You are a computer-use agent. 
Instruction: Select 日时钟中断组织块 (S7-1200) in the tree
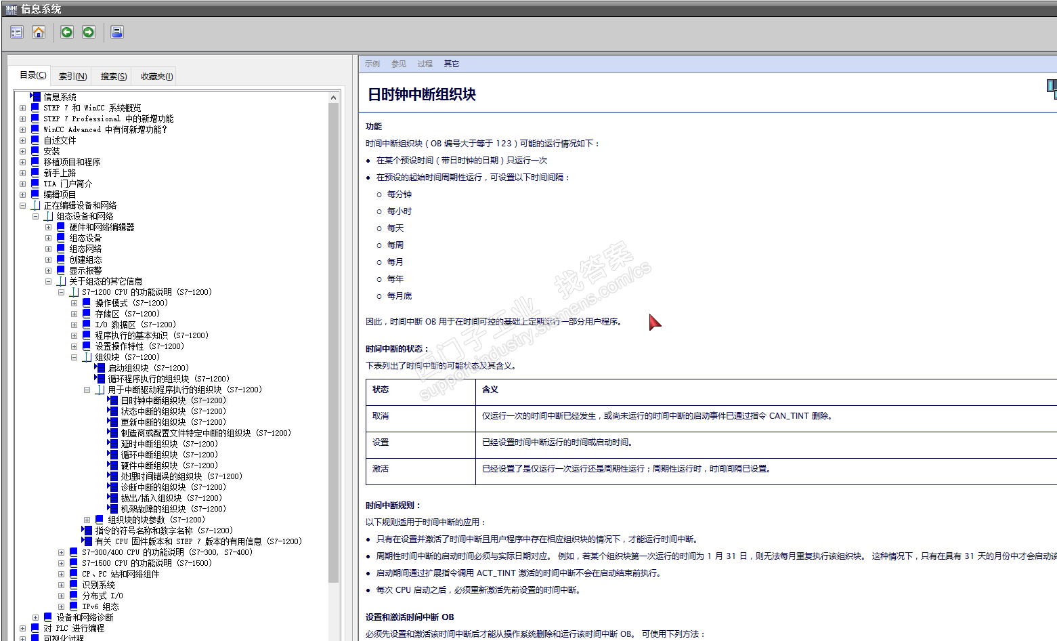coord(173,400)
